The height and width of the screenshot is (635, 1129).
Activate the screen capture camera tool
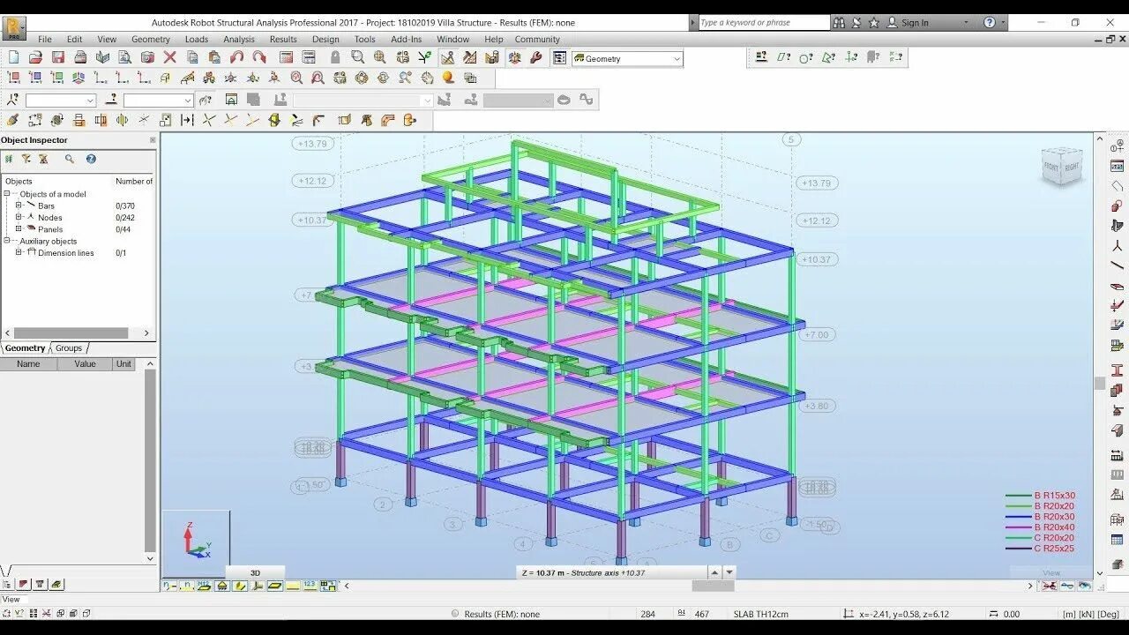coord(147,56)
